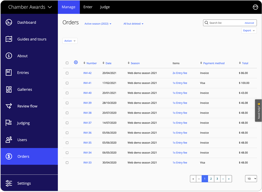The height and width of the screenshot is (192, 262).
Task: Click the Judging flag icon
Action: coord(8,123)
